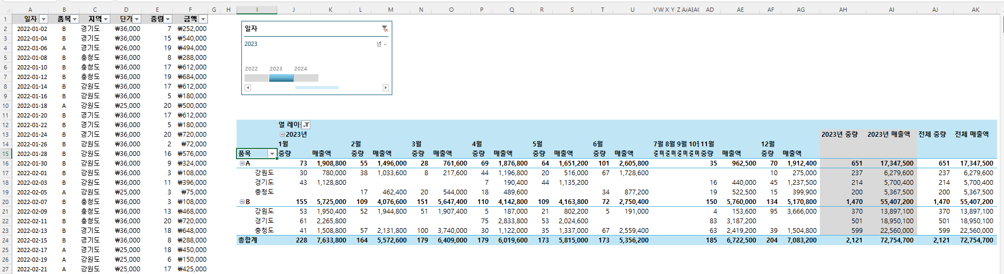1004x274 pixels.
Task: Clear the 일자 timeline filter
Action: pyautogui.click(x=385, y=29)
